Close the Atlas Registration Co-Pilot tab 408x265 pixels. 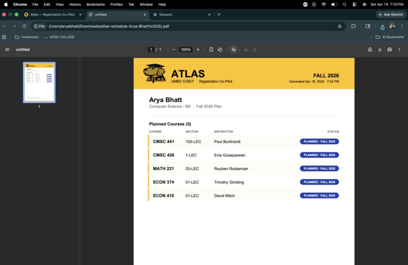(80, 15)
